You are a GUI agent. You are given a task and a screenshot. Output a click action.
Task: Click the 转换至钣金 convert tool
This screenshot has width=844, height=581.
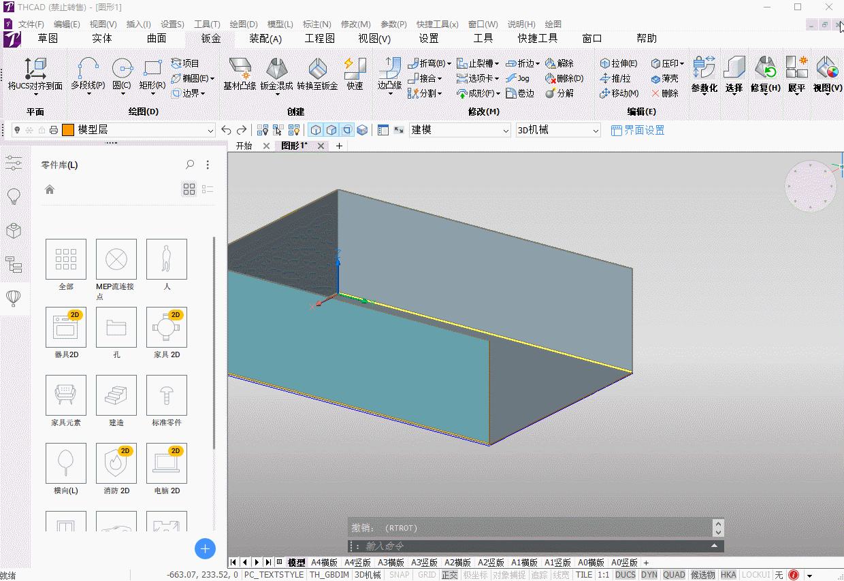tap(317, 73)
